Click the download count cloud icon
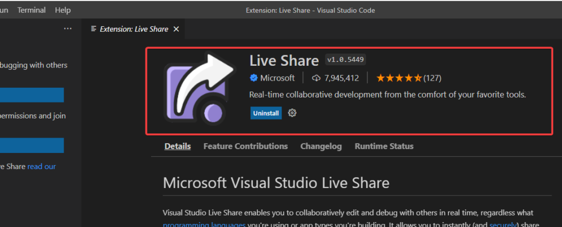This screenshot has width=562, height=227. [x=316, y=78]
